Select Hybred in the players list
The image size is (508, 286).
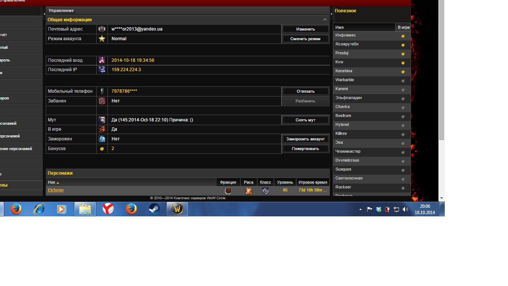[372, 125]
